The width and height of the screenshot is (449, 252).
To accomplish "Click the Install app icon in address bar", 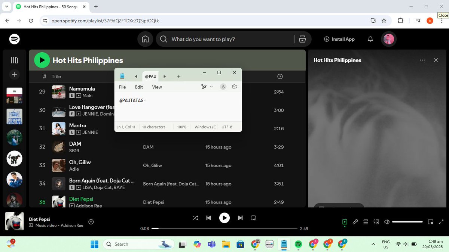I will coord(373,21).
